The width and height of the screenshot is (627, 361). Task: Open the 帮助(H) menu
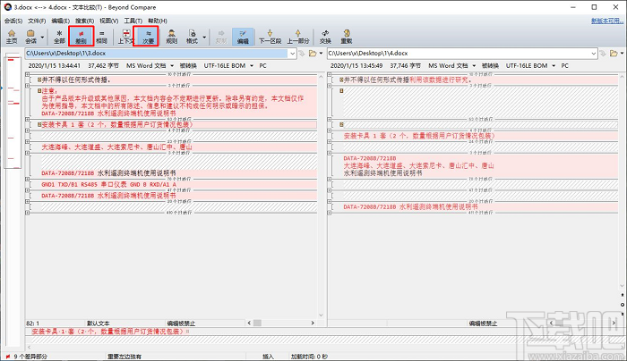(158, 21)
